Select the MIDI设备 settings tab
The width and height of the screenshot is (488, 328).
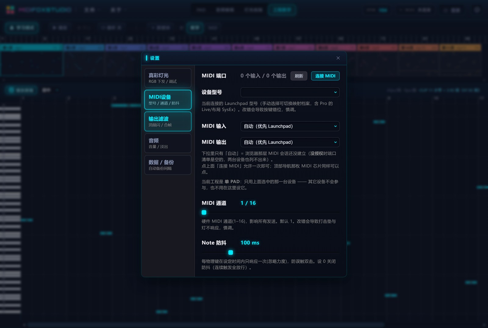(168, 100)
